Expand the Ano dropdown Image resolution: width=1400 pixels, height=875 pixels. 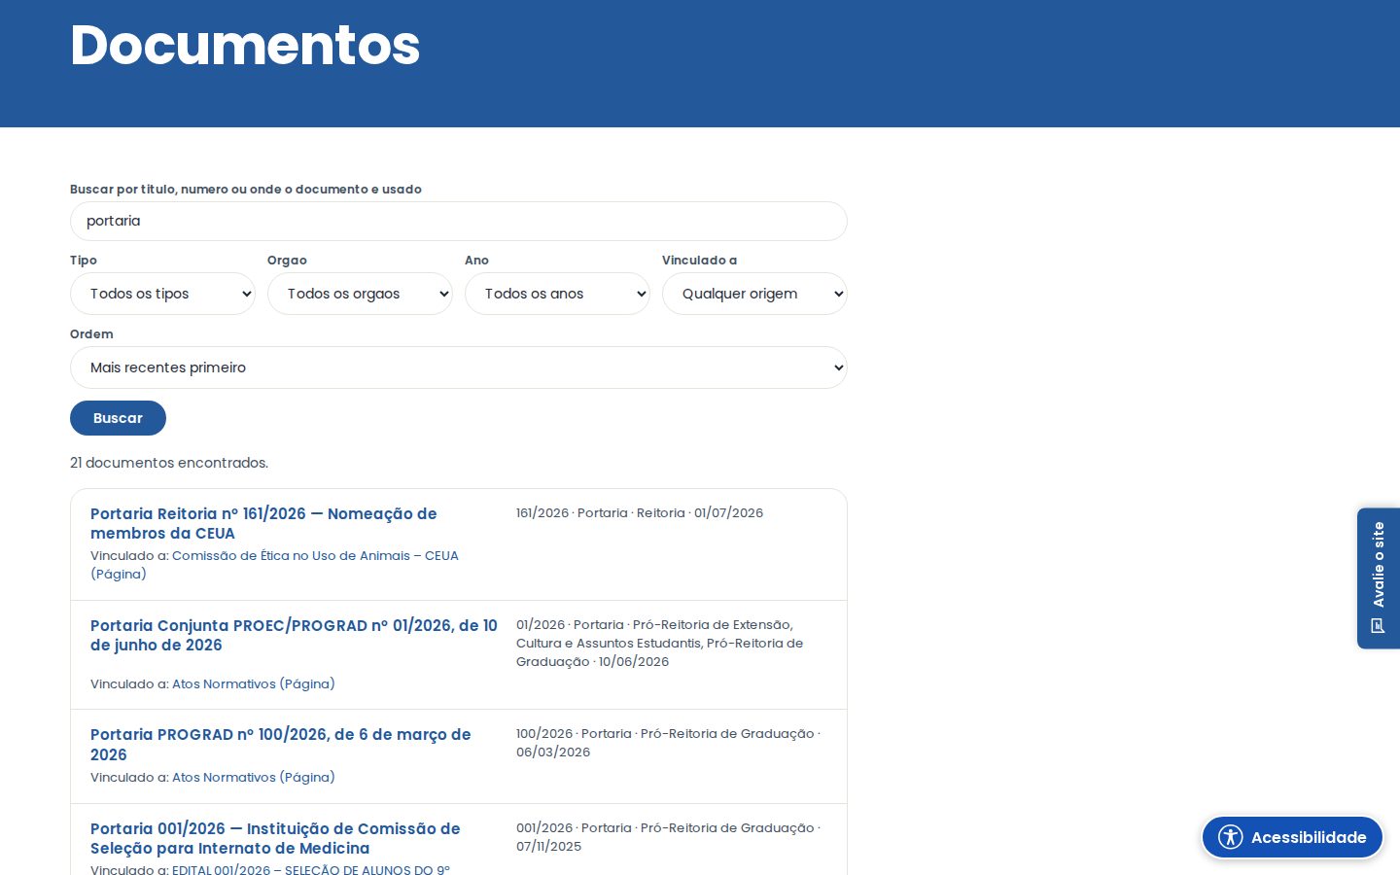click(x=557, y=294)
